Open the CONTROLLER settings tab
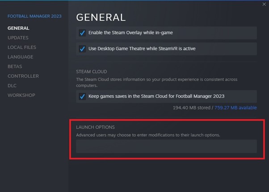This screenshot has height=192, width=269. [x=23, y=76]
